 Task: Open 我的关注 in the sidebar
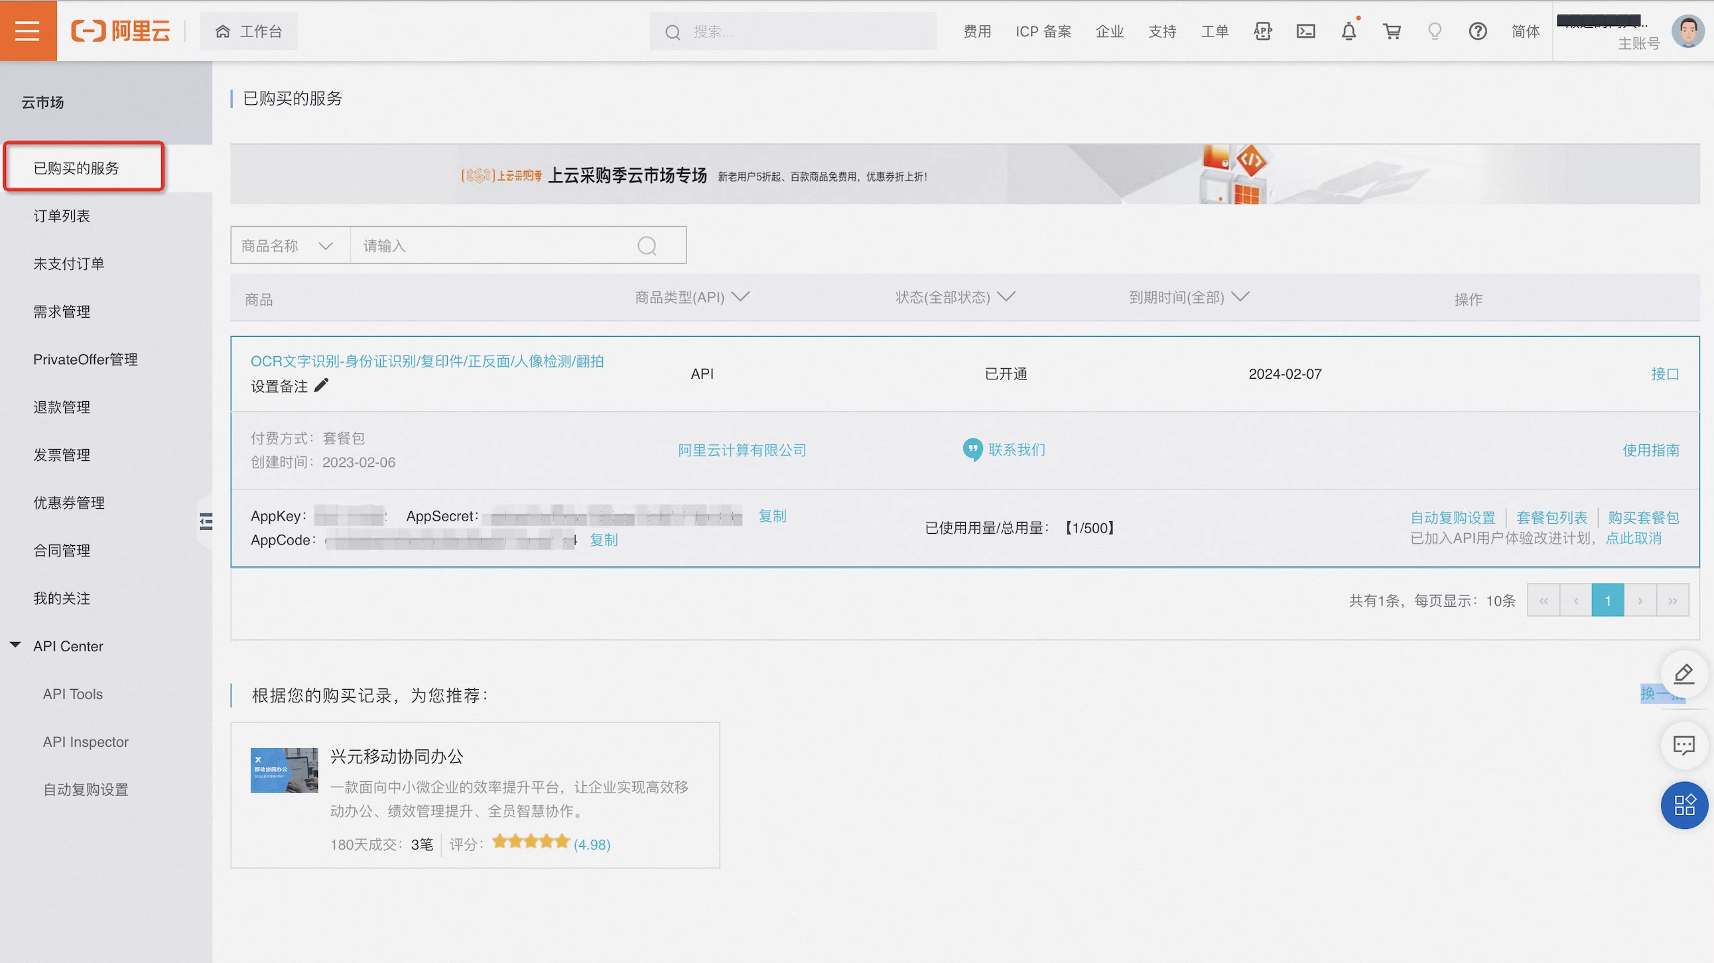[62, 598]
